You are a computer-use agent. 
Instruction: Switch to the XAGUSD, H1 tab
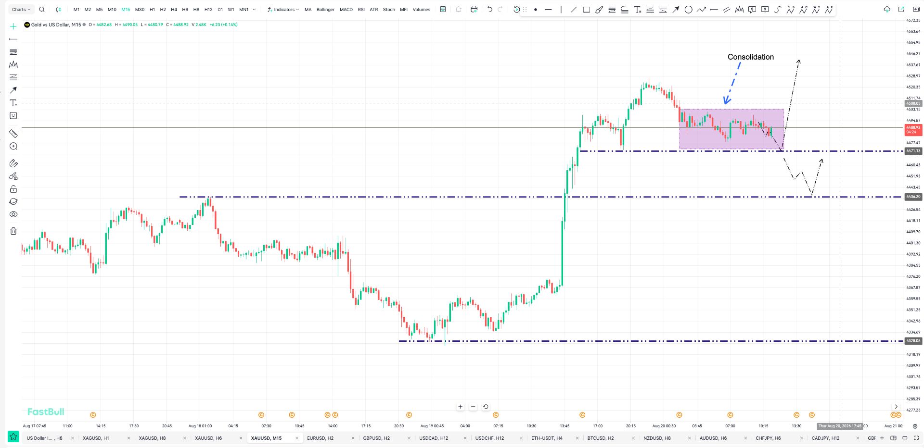(96, 438)
